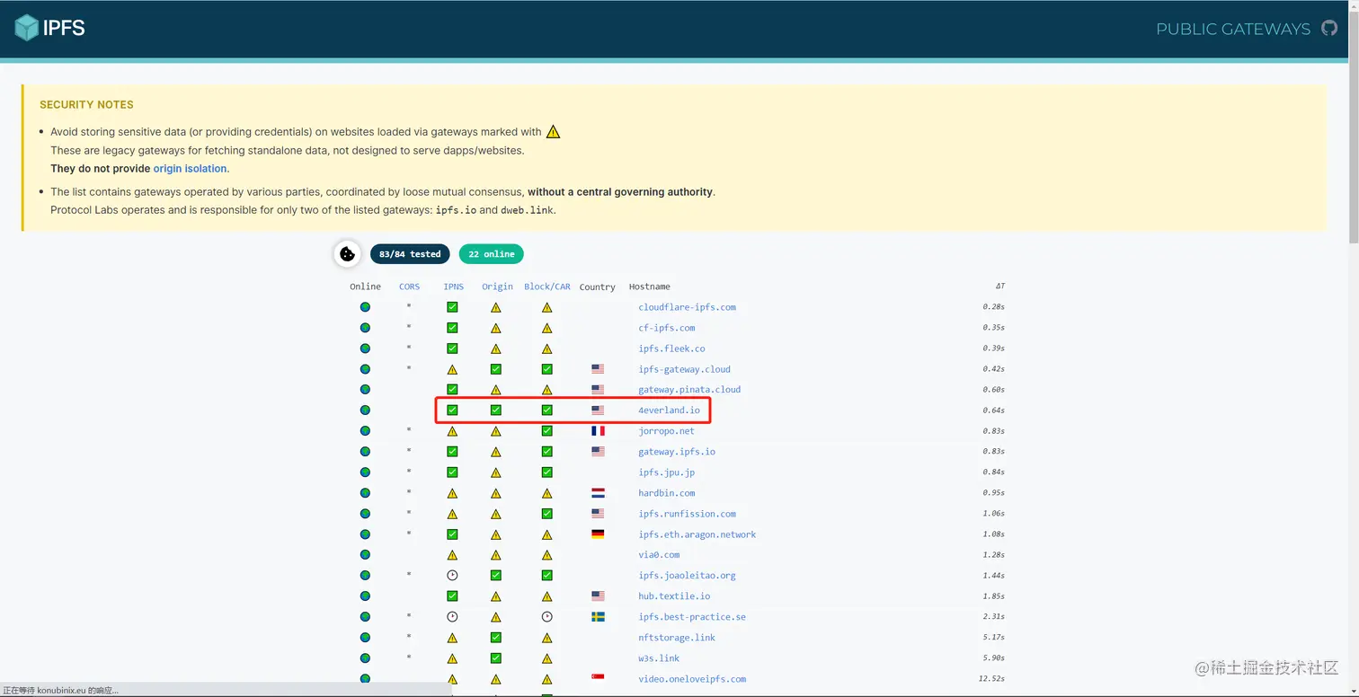This screenshot has width=1359, height=697.
Task: Click the Origin column header
Action: click(497, 287)
